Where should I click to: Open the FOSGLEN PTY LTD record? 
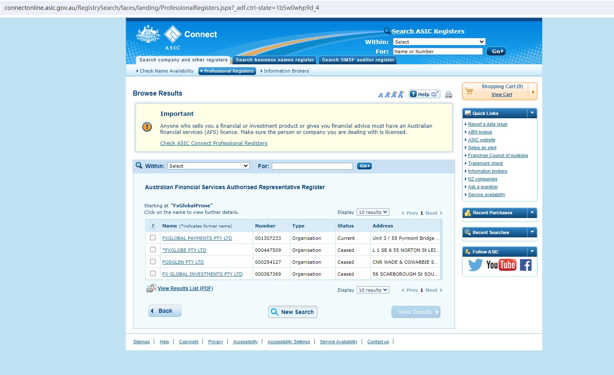coord(183,262)
